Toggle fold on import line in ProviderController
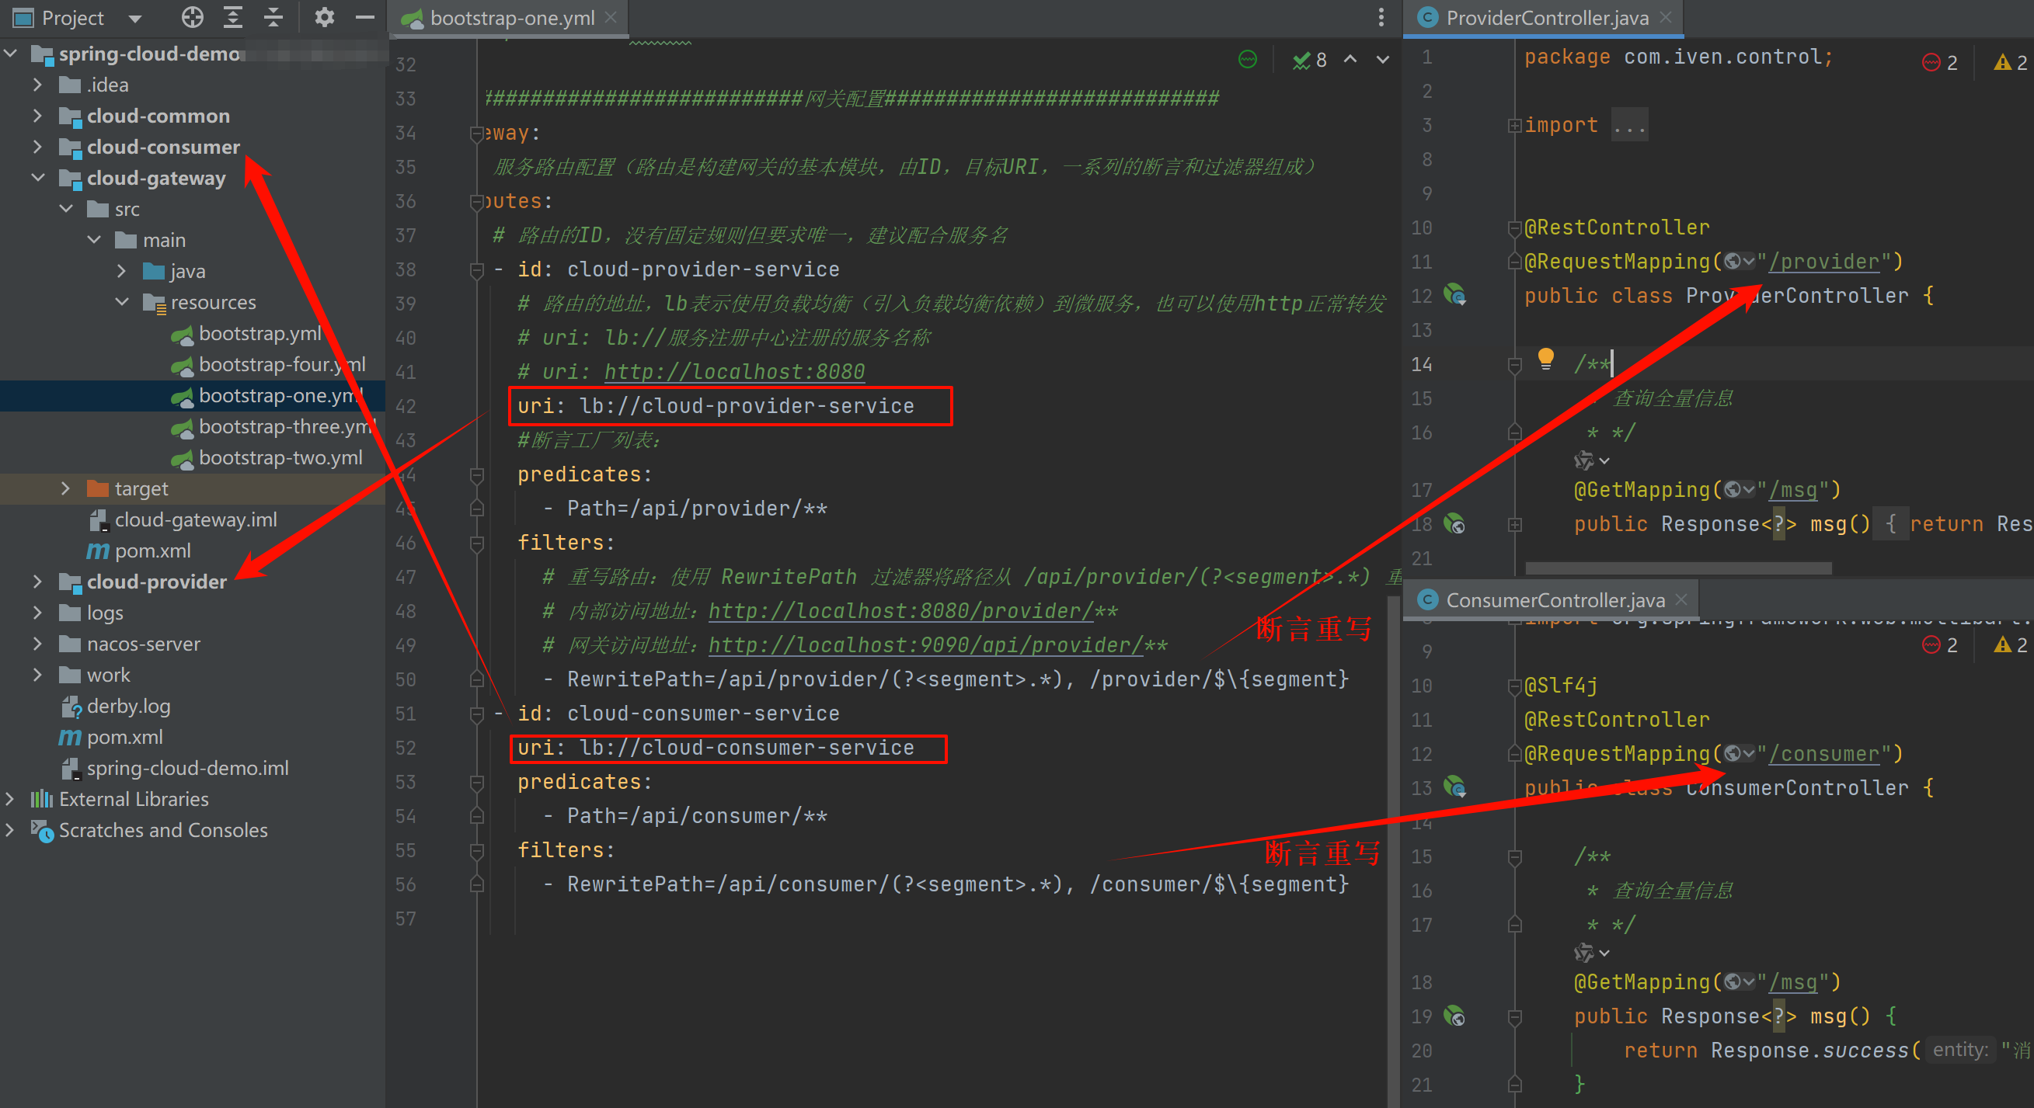The width and height of the screenshot is (2034, 1108). click(1513, 126)
